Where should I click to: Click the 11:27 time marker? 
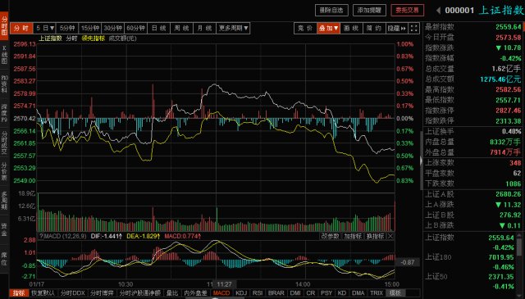224,284
